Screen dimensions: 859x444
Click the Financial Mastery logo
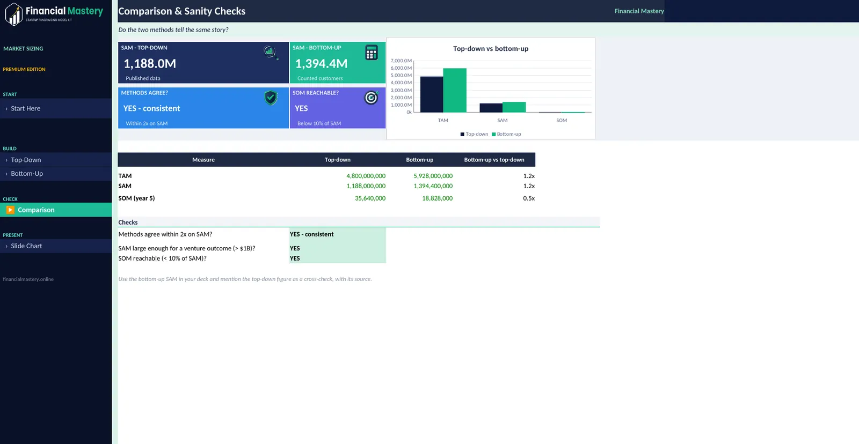pos(54,14)
